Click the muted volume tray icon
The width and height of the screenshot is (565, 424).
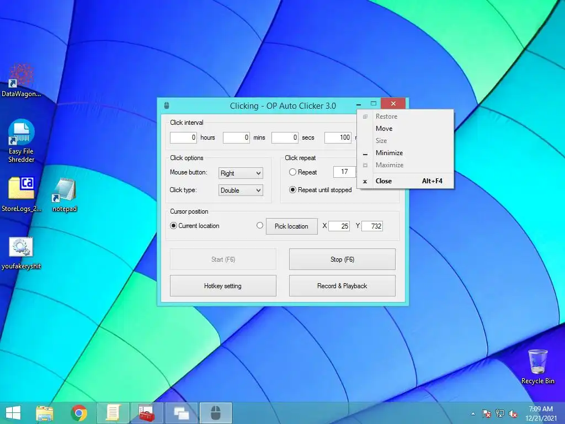[513, 414]
